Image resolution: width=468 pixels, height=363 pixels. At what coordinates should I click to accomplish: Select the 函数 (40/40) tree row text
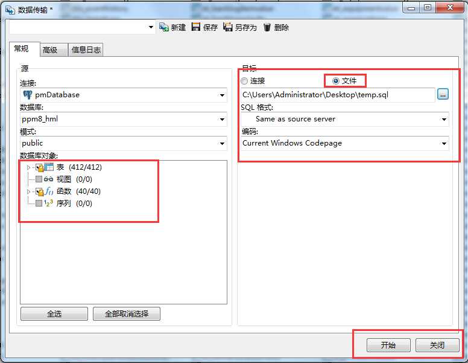click(78, 191)
